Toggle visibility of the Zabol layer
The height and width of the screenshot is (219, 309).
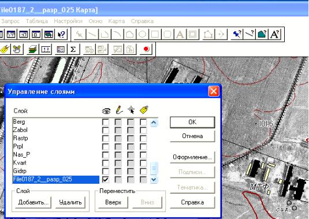point(106,130)
